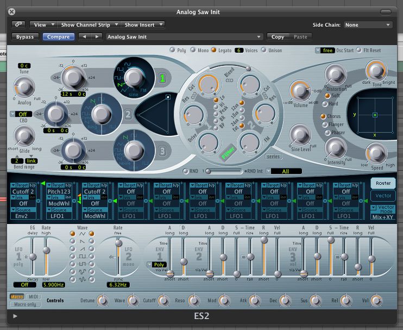Click the Voices number field
This screenshot has height=330, width=403.
pyautogui.click(x=239, y=51)
